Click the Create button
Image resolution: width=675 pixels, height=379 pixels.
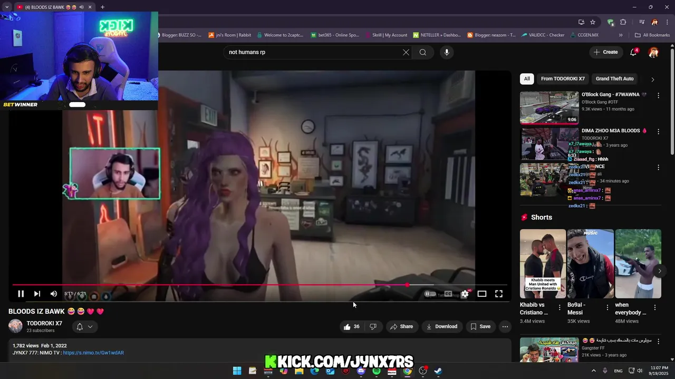click(606, 52)
